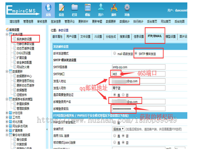Switch to the JS设置 tab
This screenshot has width=214, height=150.
click(x=98, y=37)
